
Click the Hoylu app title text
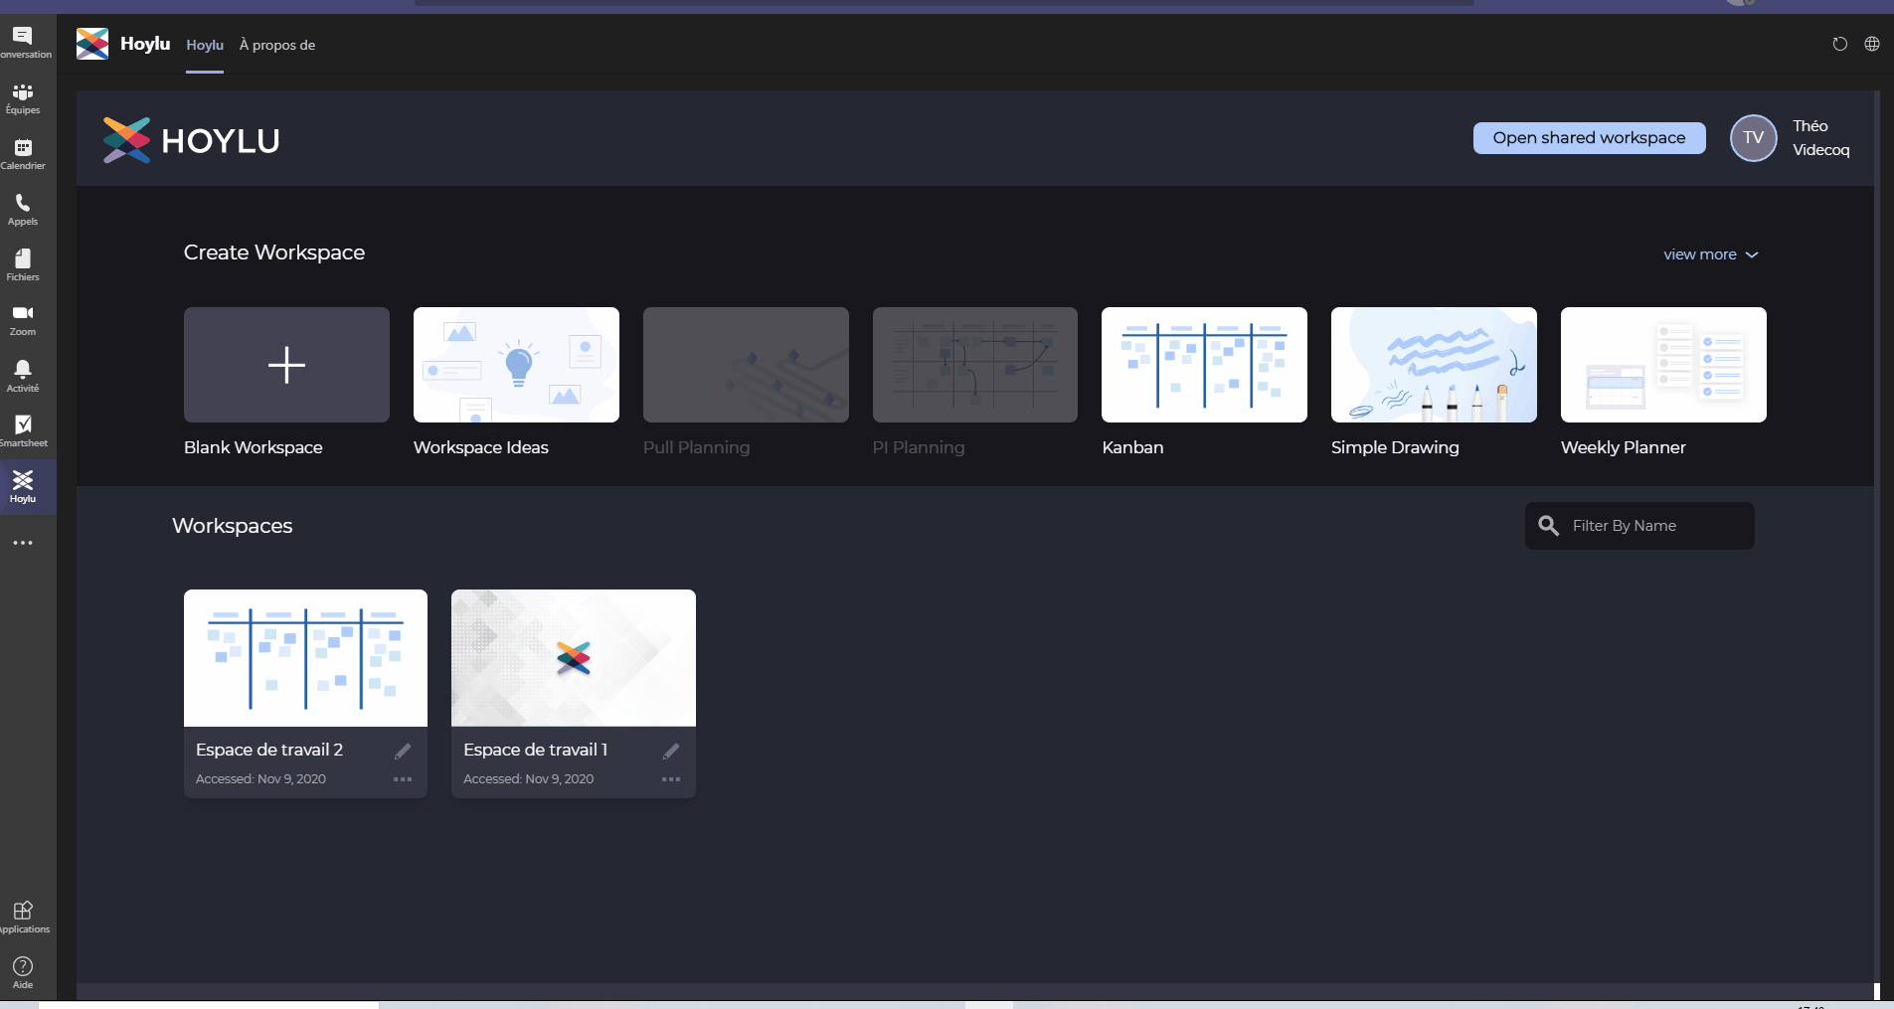(x=145, y=44)
